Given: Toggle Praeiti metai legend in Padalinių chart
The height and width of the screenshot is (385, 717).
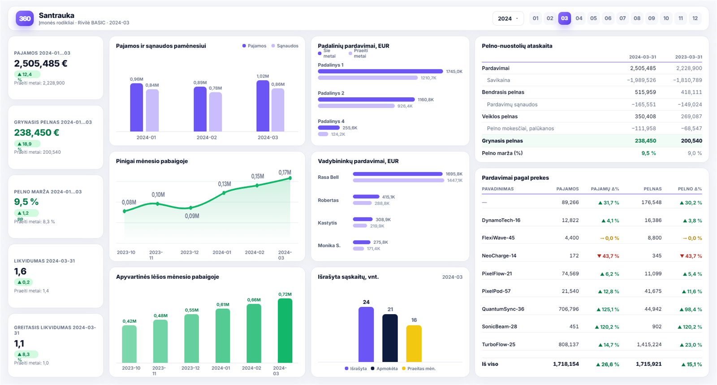Looking at the screenshot, I should pos(358,53).
